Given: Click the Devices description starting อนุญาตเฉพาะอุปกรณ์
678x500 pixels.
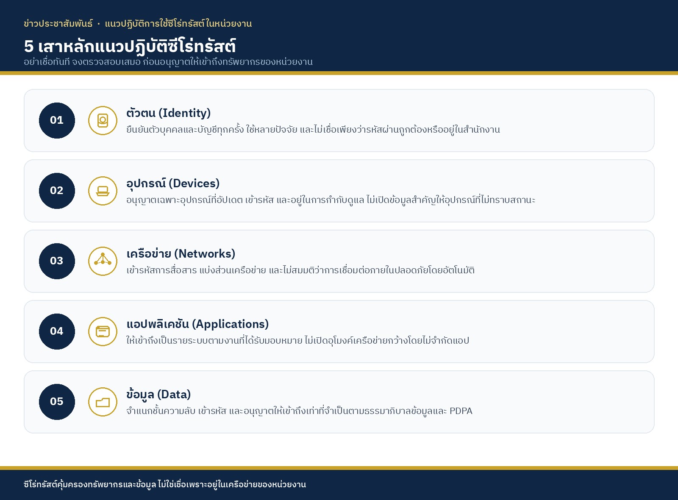Looking at the screenshot, I should 331,200.
